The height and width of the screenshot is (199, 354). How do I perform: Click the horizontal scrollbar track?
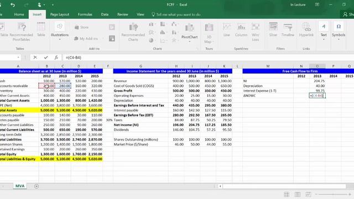[x=284, y=186]
